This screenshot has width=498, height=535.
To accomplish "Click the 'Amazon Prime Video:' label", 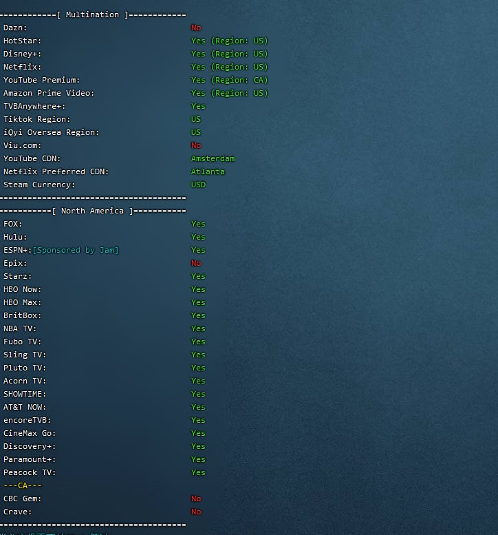I will click(49, 93).
